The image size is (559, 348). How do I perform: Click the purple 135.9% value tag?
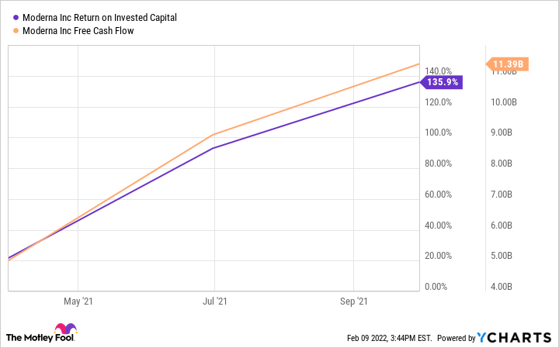[440, 81]
